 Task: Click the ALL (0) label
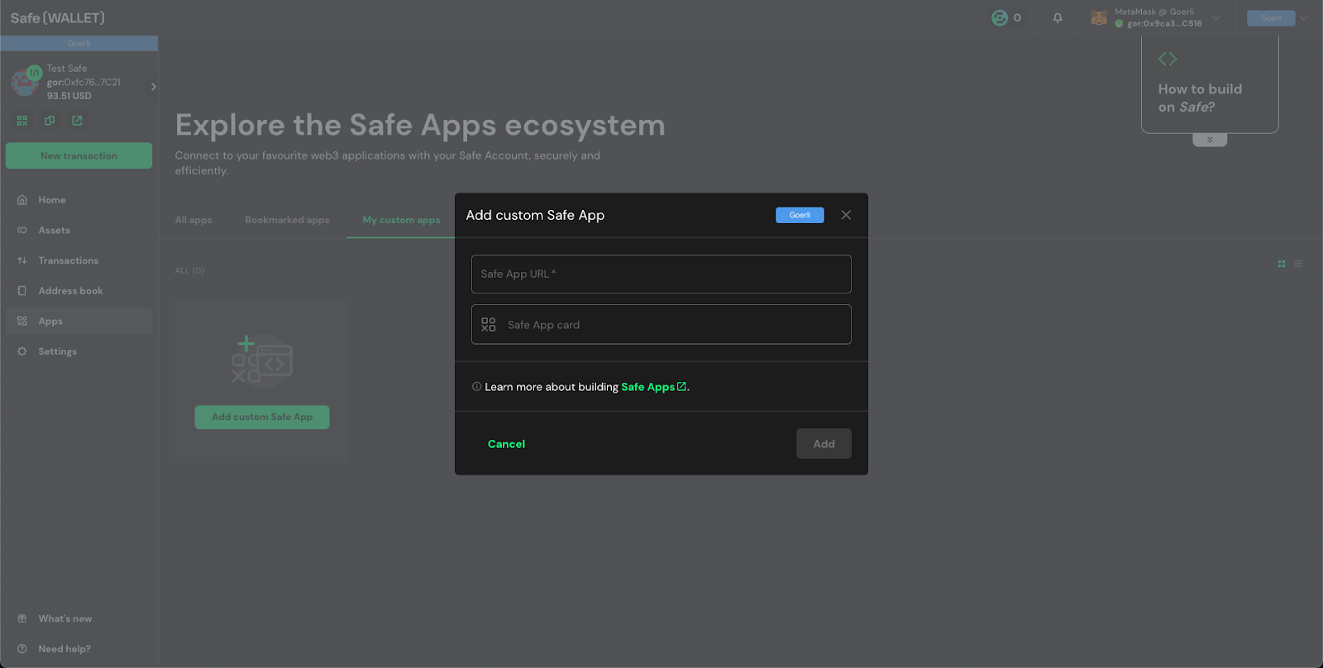pos(189,270)
